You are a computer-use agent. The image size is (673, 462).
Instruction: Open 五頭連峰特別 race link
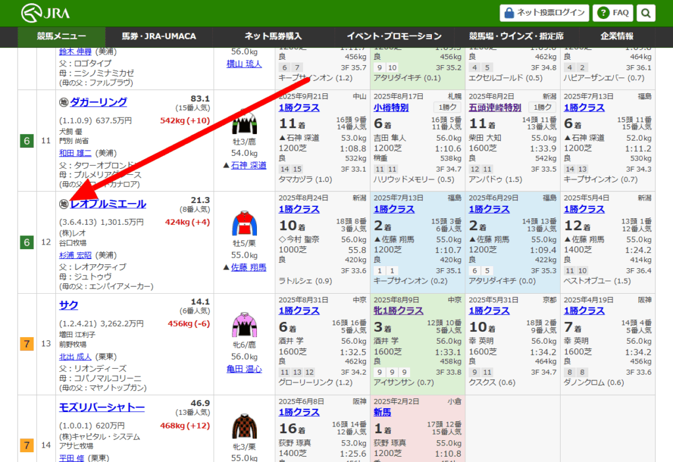coord(495,107)
